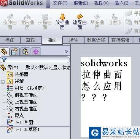Select the 上视基准面 label
Screen dimensions: 140x139
pos(26,102)
